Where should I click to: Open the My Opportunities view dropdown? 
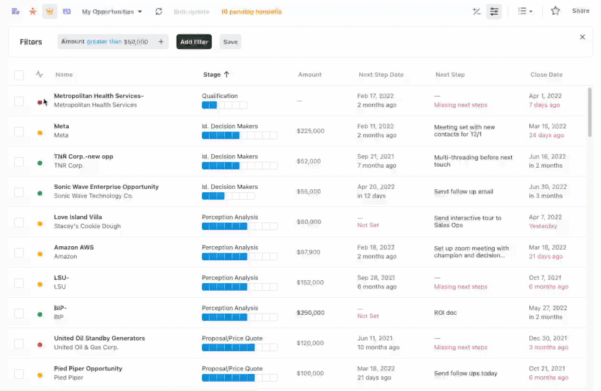[112, 12]
